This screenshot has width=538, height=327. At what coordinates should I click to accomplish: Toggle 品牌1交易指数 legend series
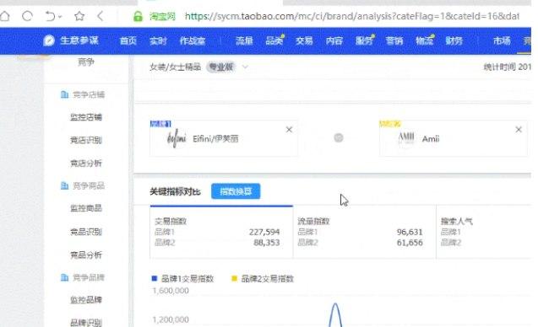click(x=183, y=279)
